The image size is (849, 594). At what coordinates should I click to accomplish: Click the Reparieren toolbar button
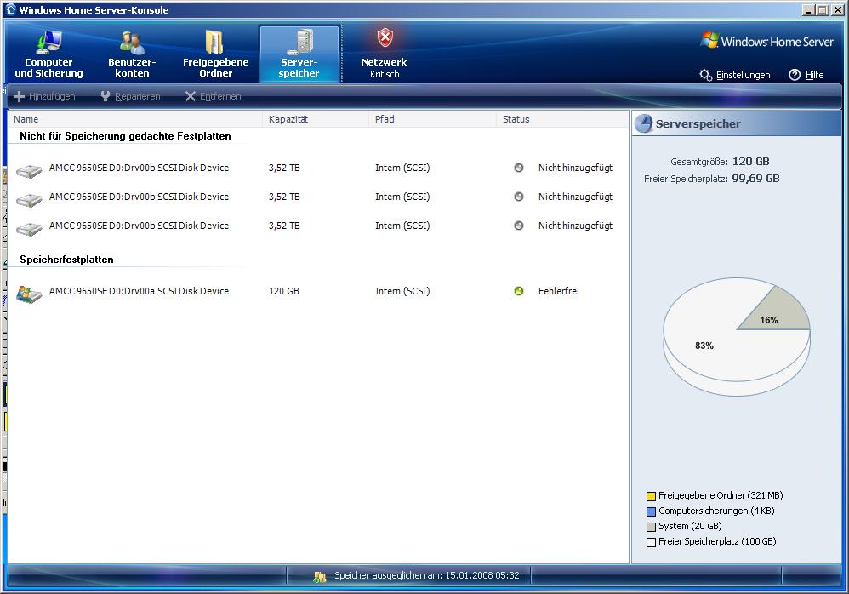(x=130, y=96)
